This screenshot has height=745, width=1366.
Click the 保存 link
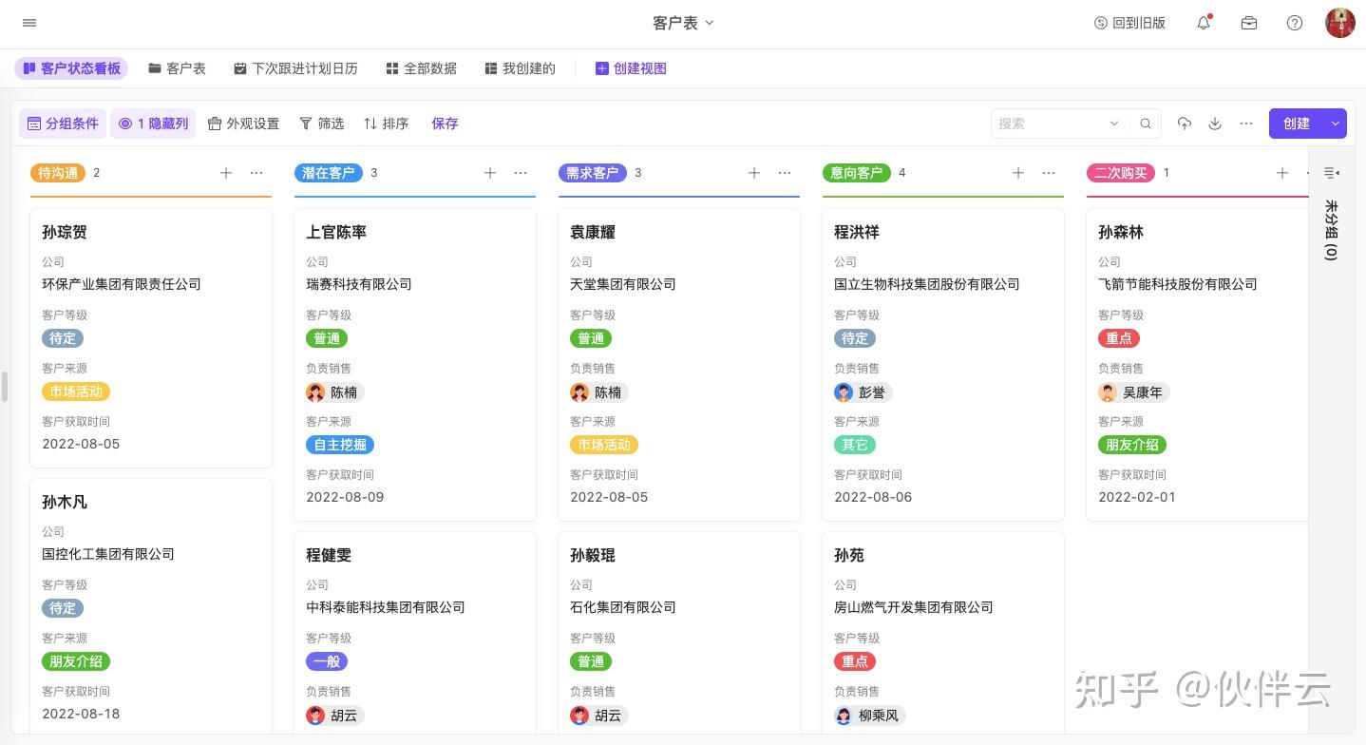(x=445, y=124)
